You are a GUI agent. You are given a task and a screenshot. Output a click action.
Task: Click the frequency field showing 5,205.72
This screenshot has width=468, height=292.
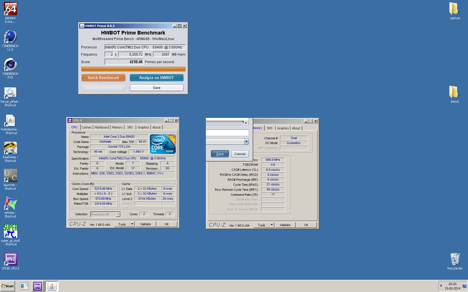coord(131,54)
